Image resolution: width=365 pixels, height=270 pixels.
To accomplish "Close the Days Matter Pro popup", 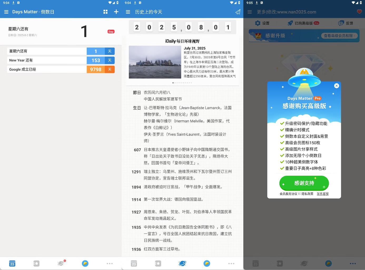I will (x=337, y=86).
